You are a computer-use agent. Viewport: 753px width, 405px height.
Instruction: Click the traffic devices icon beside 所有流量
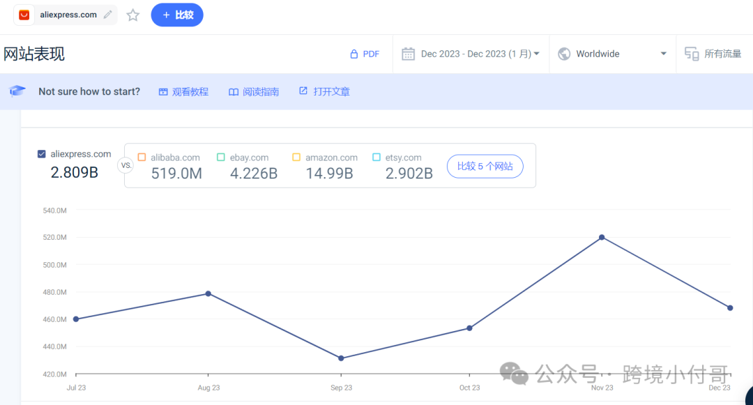coord(692,54)
